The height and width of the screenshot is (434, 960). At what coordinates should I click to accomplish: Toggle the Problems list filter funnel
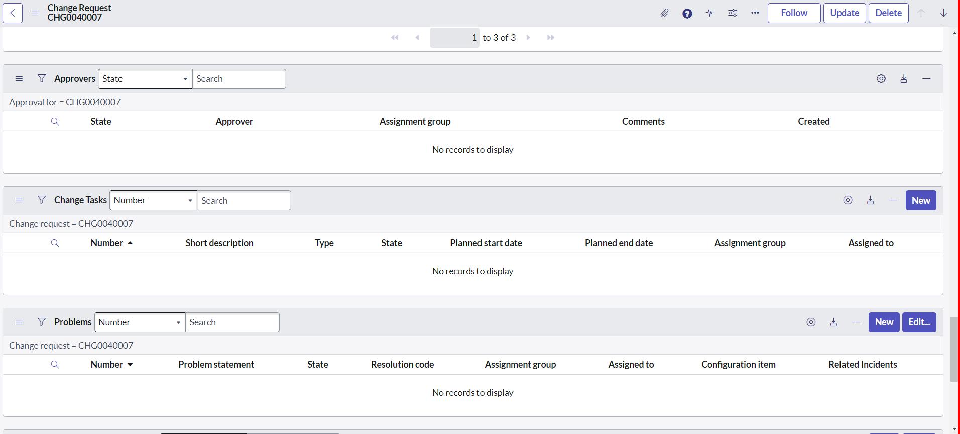pos(42,322)
